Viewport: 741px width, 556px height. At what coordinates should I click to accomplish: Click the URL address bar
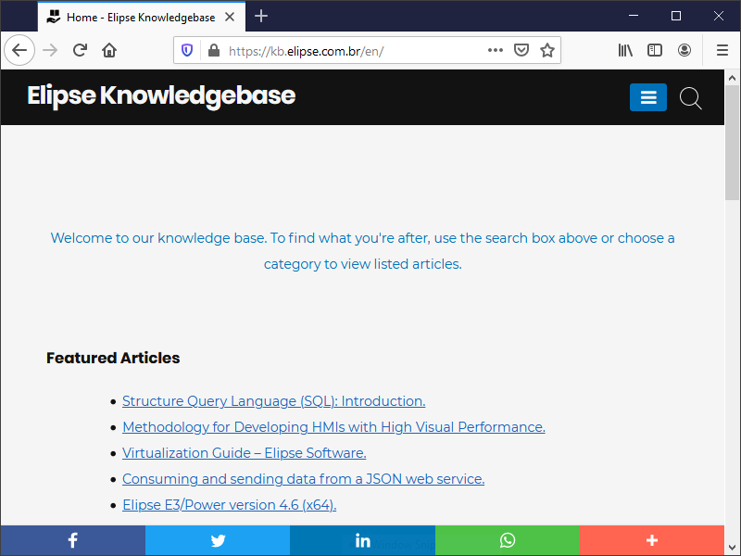352,50
